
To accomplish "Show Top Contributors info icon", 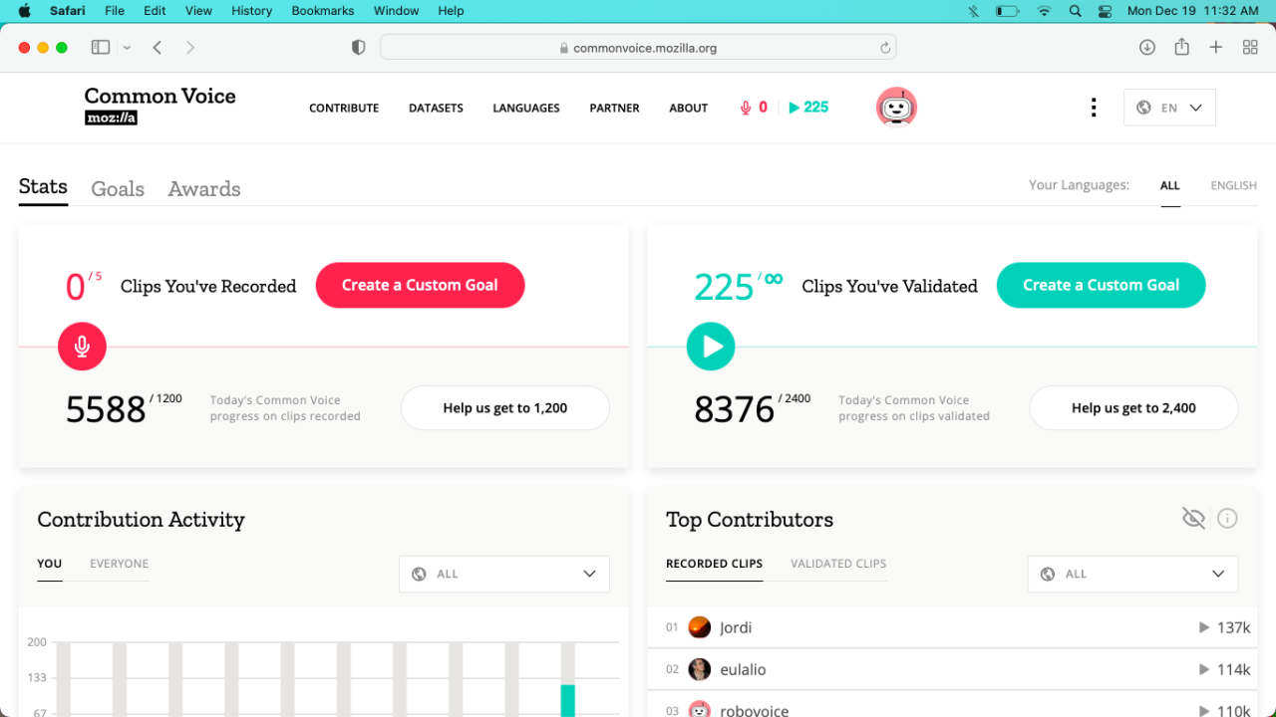I will click(1227, 518).
